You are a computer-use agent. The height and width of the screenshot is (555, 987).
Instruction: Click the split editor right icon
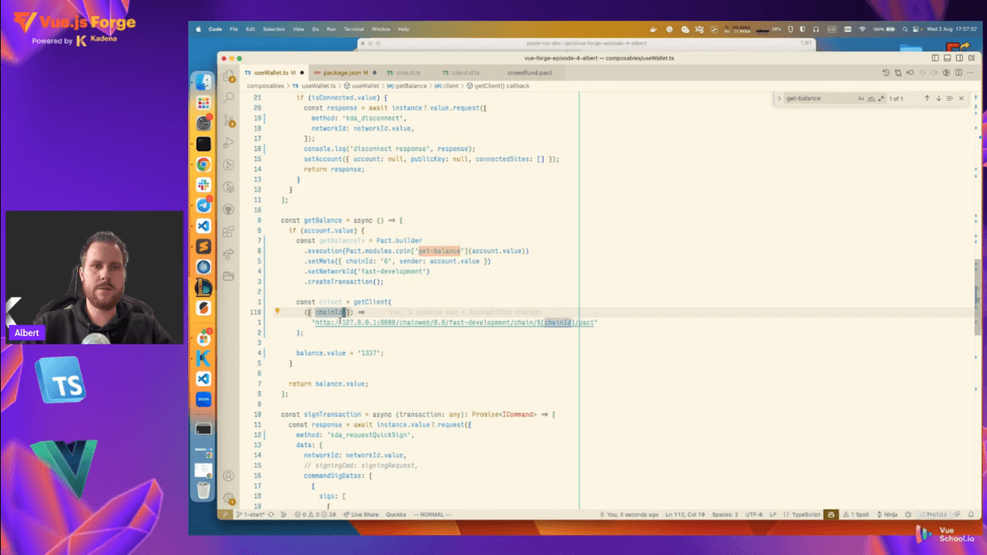[x=958, y=72]
